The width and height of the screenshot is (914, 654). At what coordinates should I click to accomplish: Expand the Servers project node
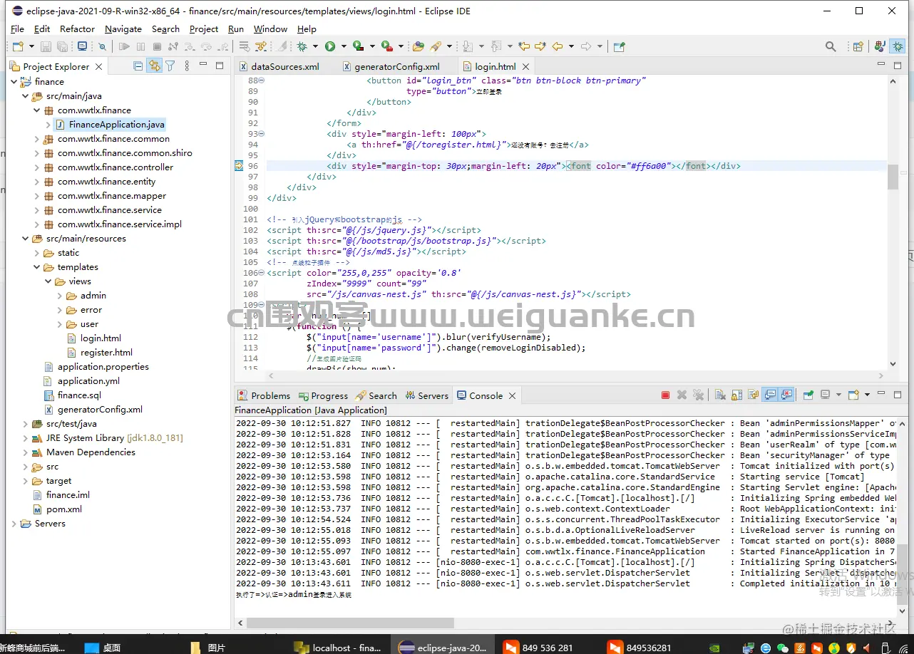click(x=14, y=524)
